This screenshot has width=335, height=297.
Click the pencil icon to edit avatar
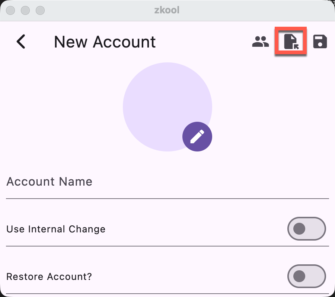tap(197, 137)
